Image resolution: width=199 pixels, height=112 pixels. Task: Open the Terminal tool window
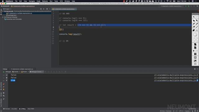(x=7, y=109)
